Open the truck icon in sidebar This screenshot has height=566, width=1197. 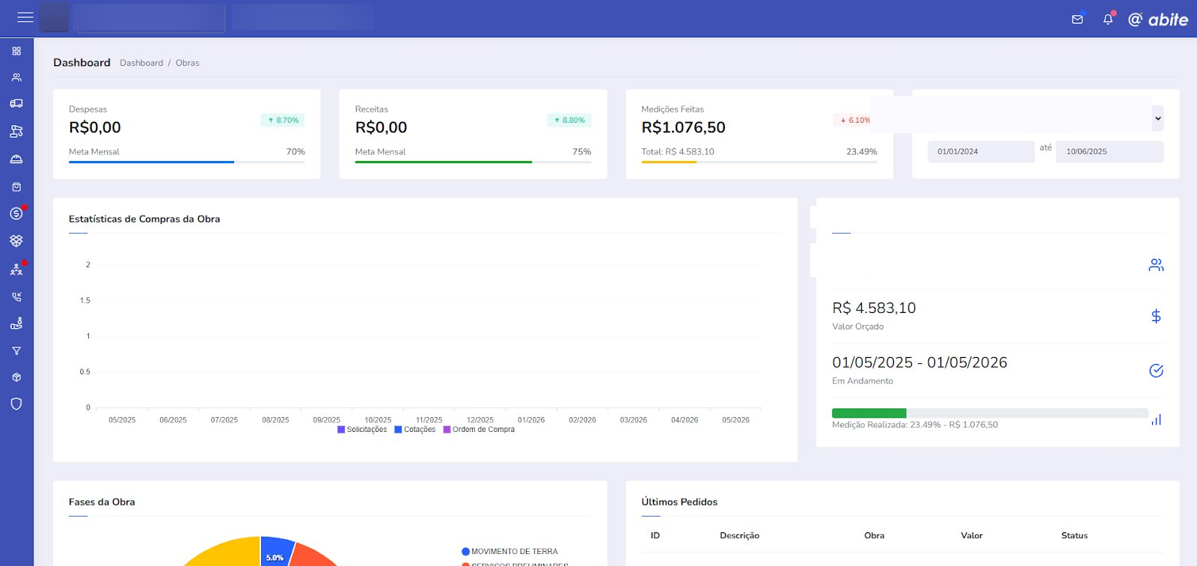pos(16,103)
